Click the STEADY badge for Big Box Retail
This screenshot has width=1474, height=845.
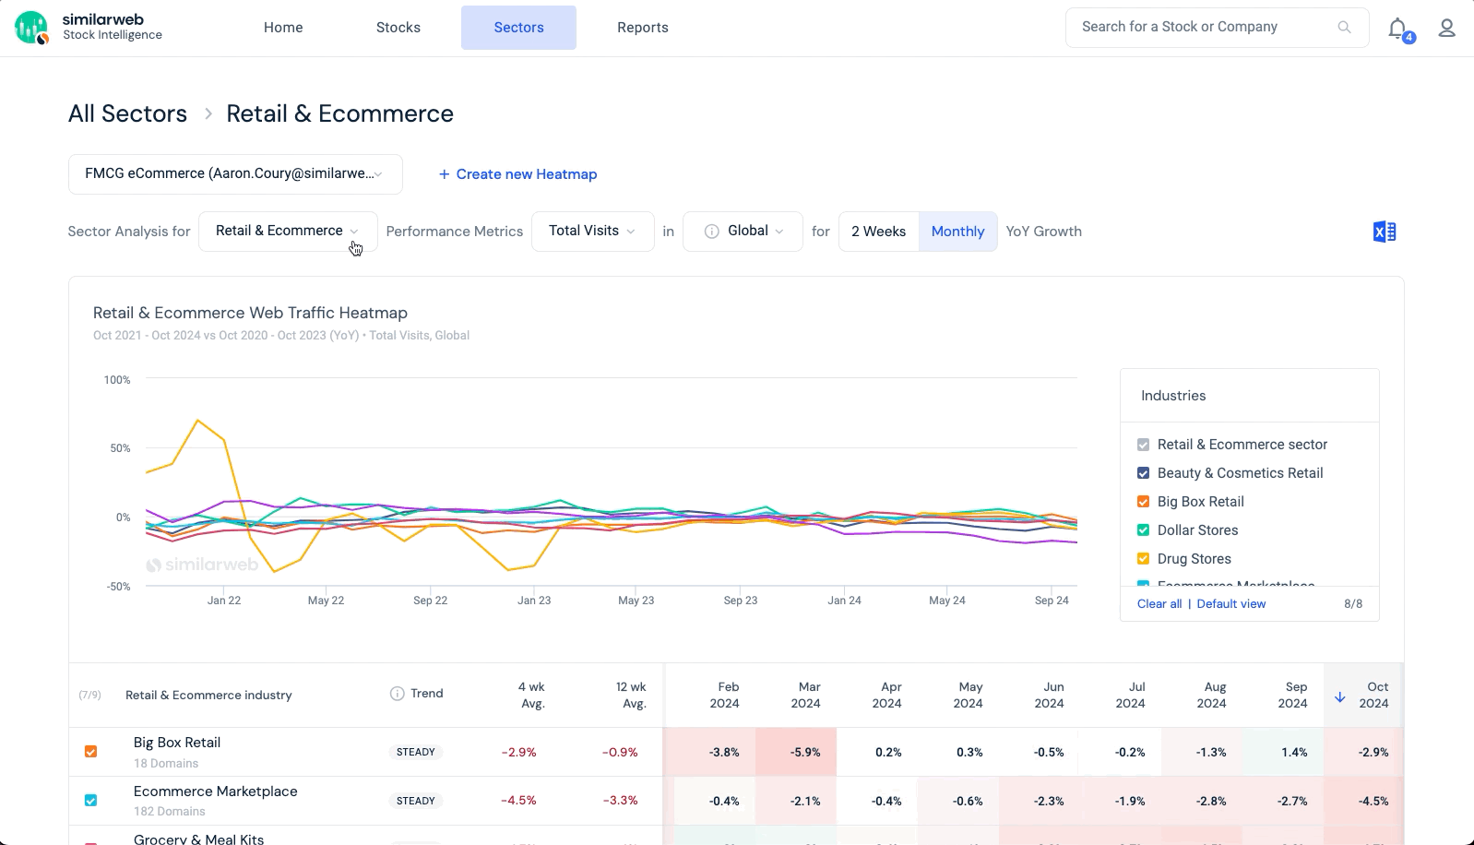(416, 752)
